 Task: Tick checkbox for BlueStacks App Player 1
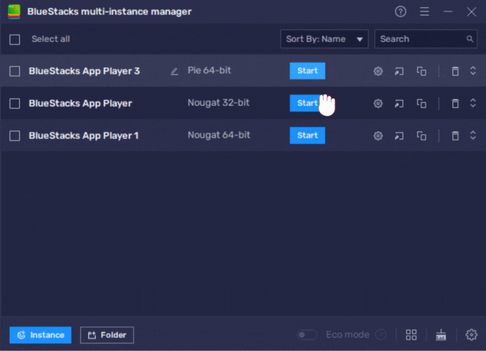click(15, 136)
